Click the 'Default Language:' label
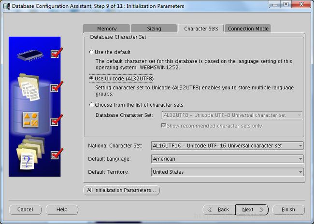Viewport: 314px width, 224px height. (x=109, y=159)
